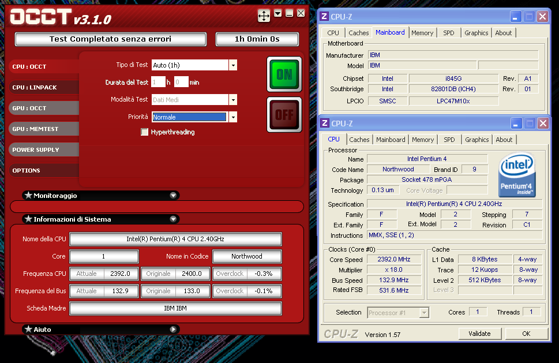This screenshot has width=559, height=363.
Task: Open About tab in lower CPU-Z window
Action: click(x=504, y=140)
